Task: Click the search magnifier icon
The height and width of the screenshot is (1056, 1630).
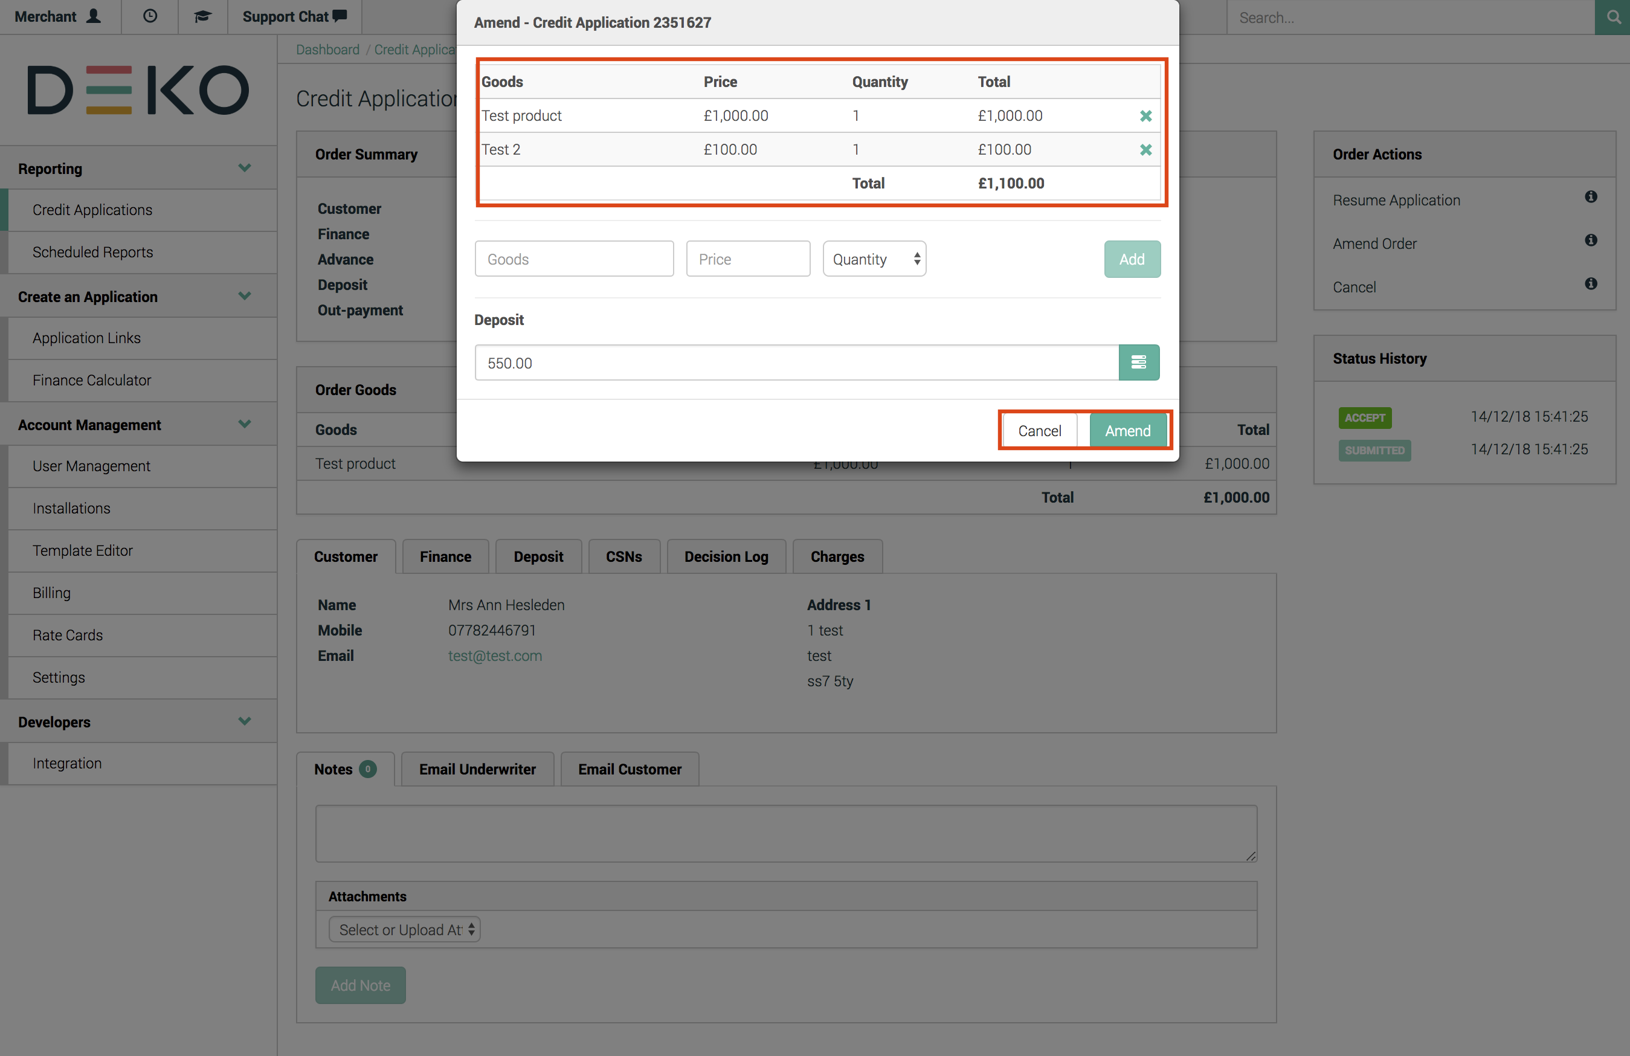Action: pyautogui.click(x=1612, y=17)
